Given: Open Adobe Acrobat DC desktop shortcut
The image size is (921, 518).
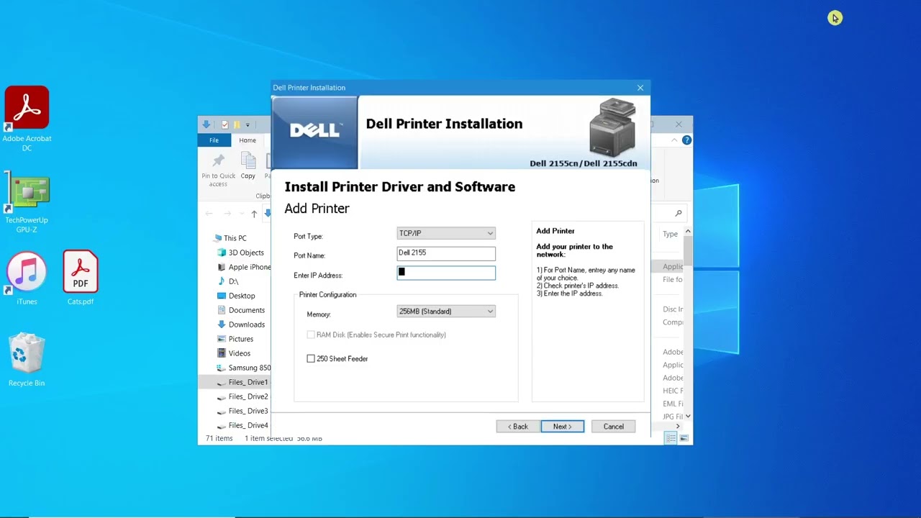Looking at the screenshot, I should [x=27, y=118].
